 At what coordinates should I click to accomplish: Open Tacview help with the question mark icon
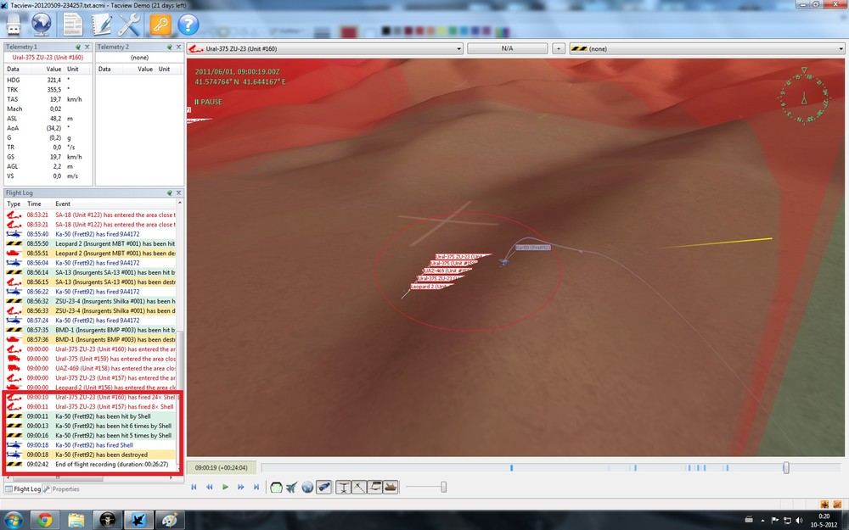[188, 24]
